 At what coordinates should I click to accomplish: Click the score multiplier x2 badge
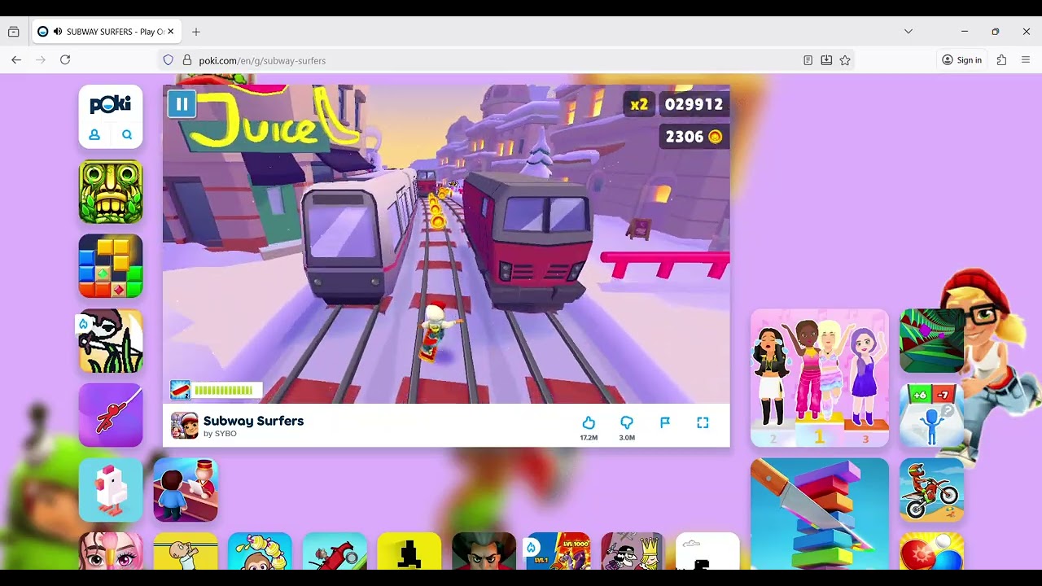[x=639, y=104]
